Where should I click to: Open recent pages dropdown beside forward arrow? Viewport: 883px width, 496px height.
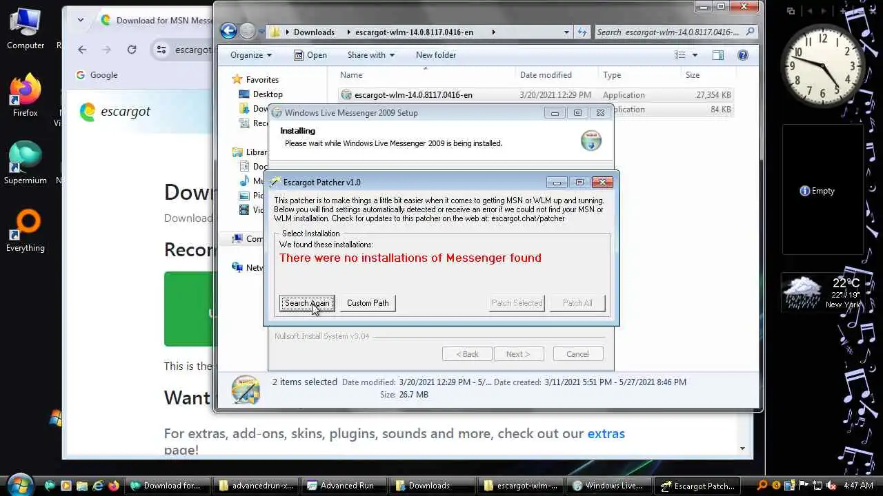pos(261,32)
